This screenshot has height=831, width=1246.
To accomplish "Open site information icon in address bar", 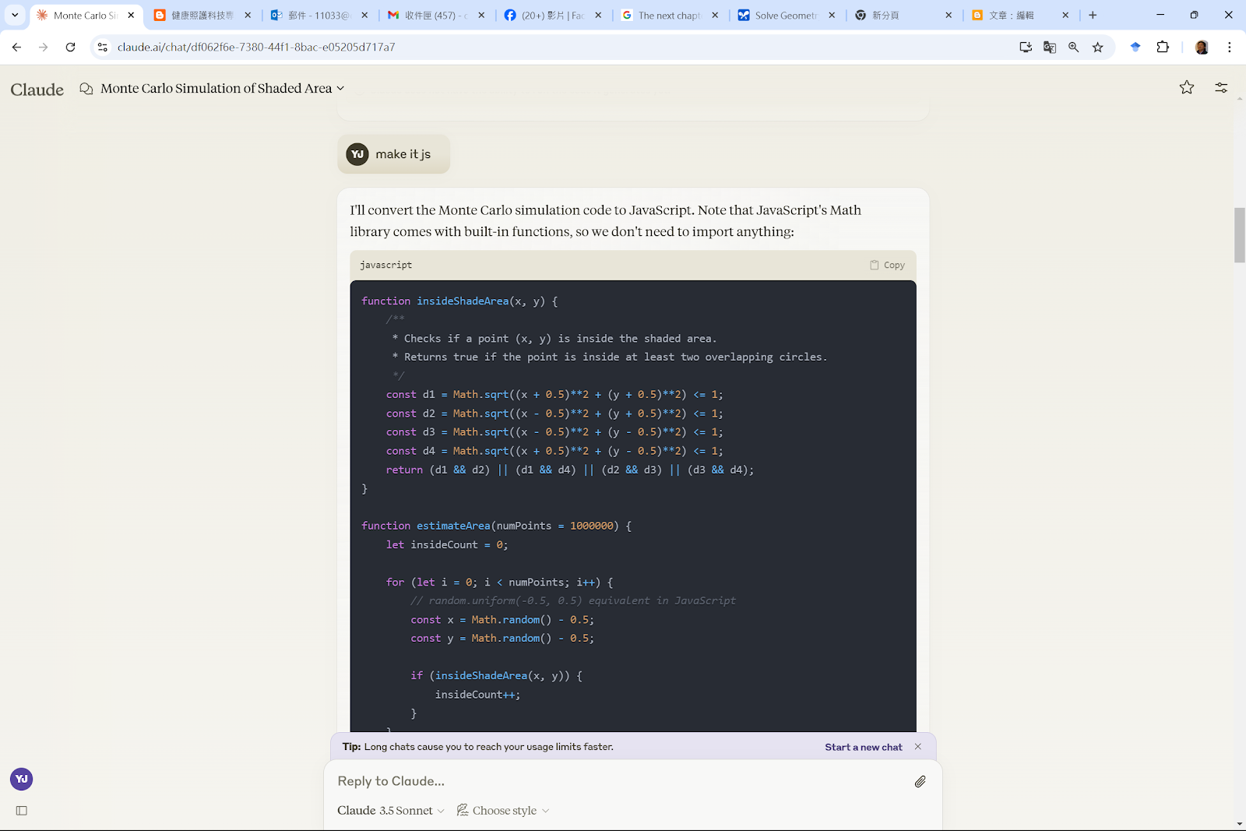I will [102, 48].
